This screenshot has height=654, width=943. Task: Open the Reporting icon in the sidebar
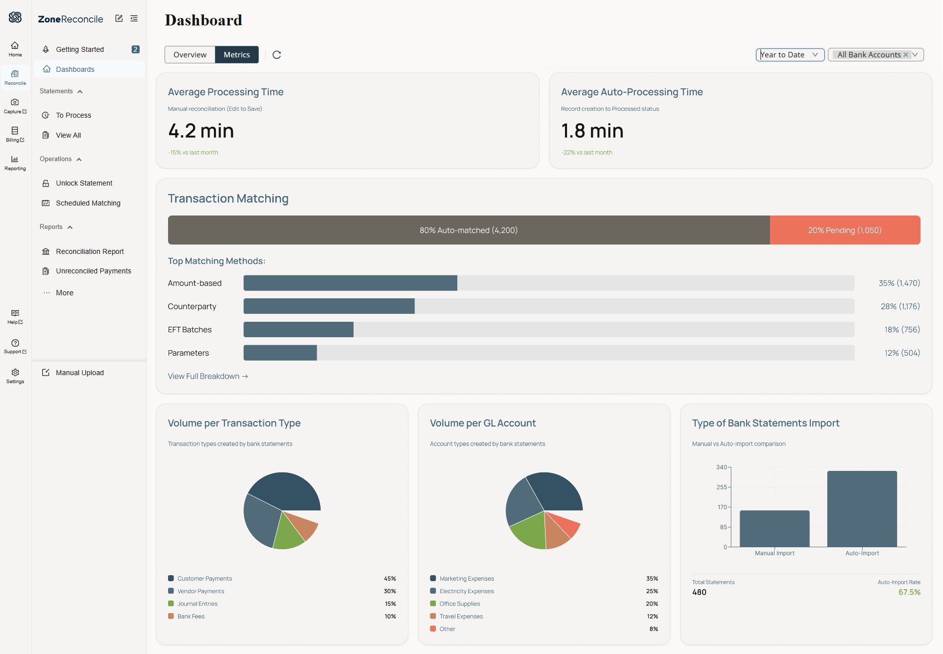[15, 163]
